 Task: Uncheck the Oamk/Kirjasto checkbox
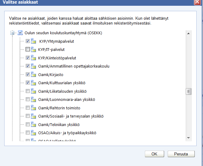pyautogui.click(x=28, y=74)
